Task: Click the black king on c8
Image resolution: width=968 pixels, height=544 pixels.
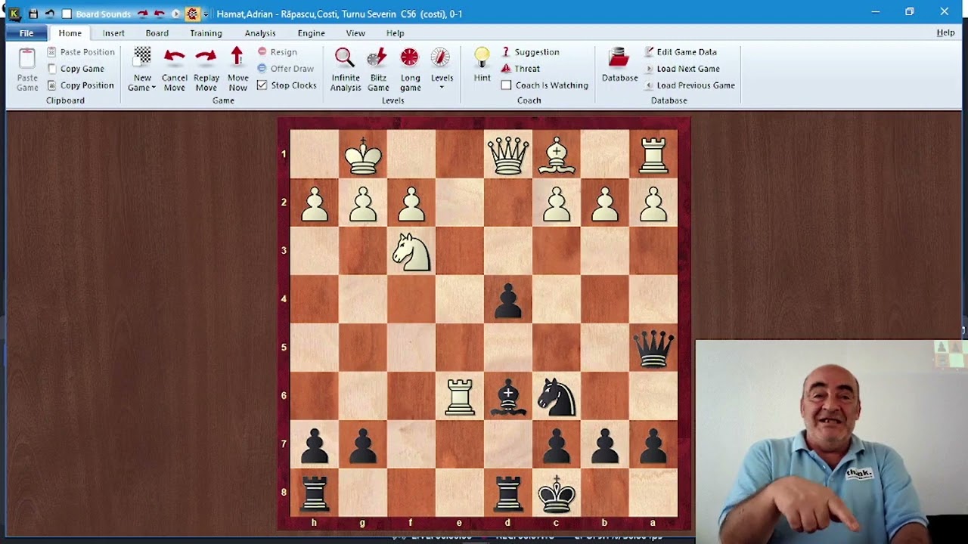Action: point(557,493)
